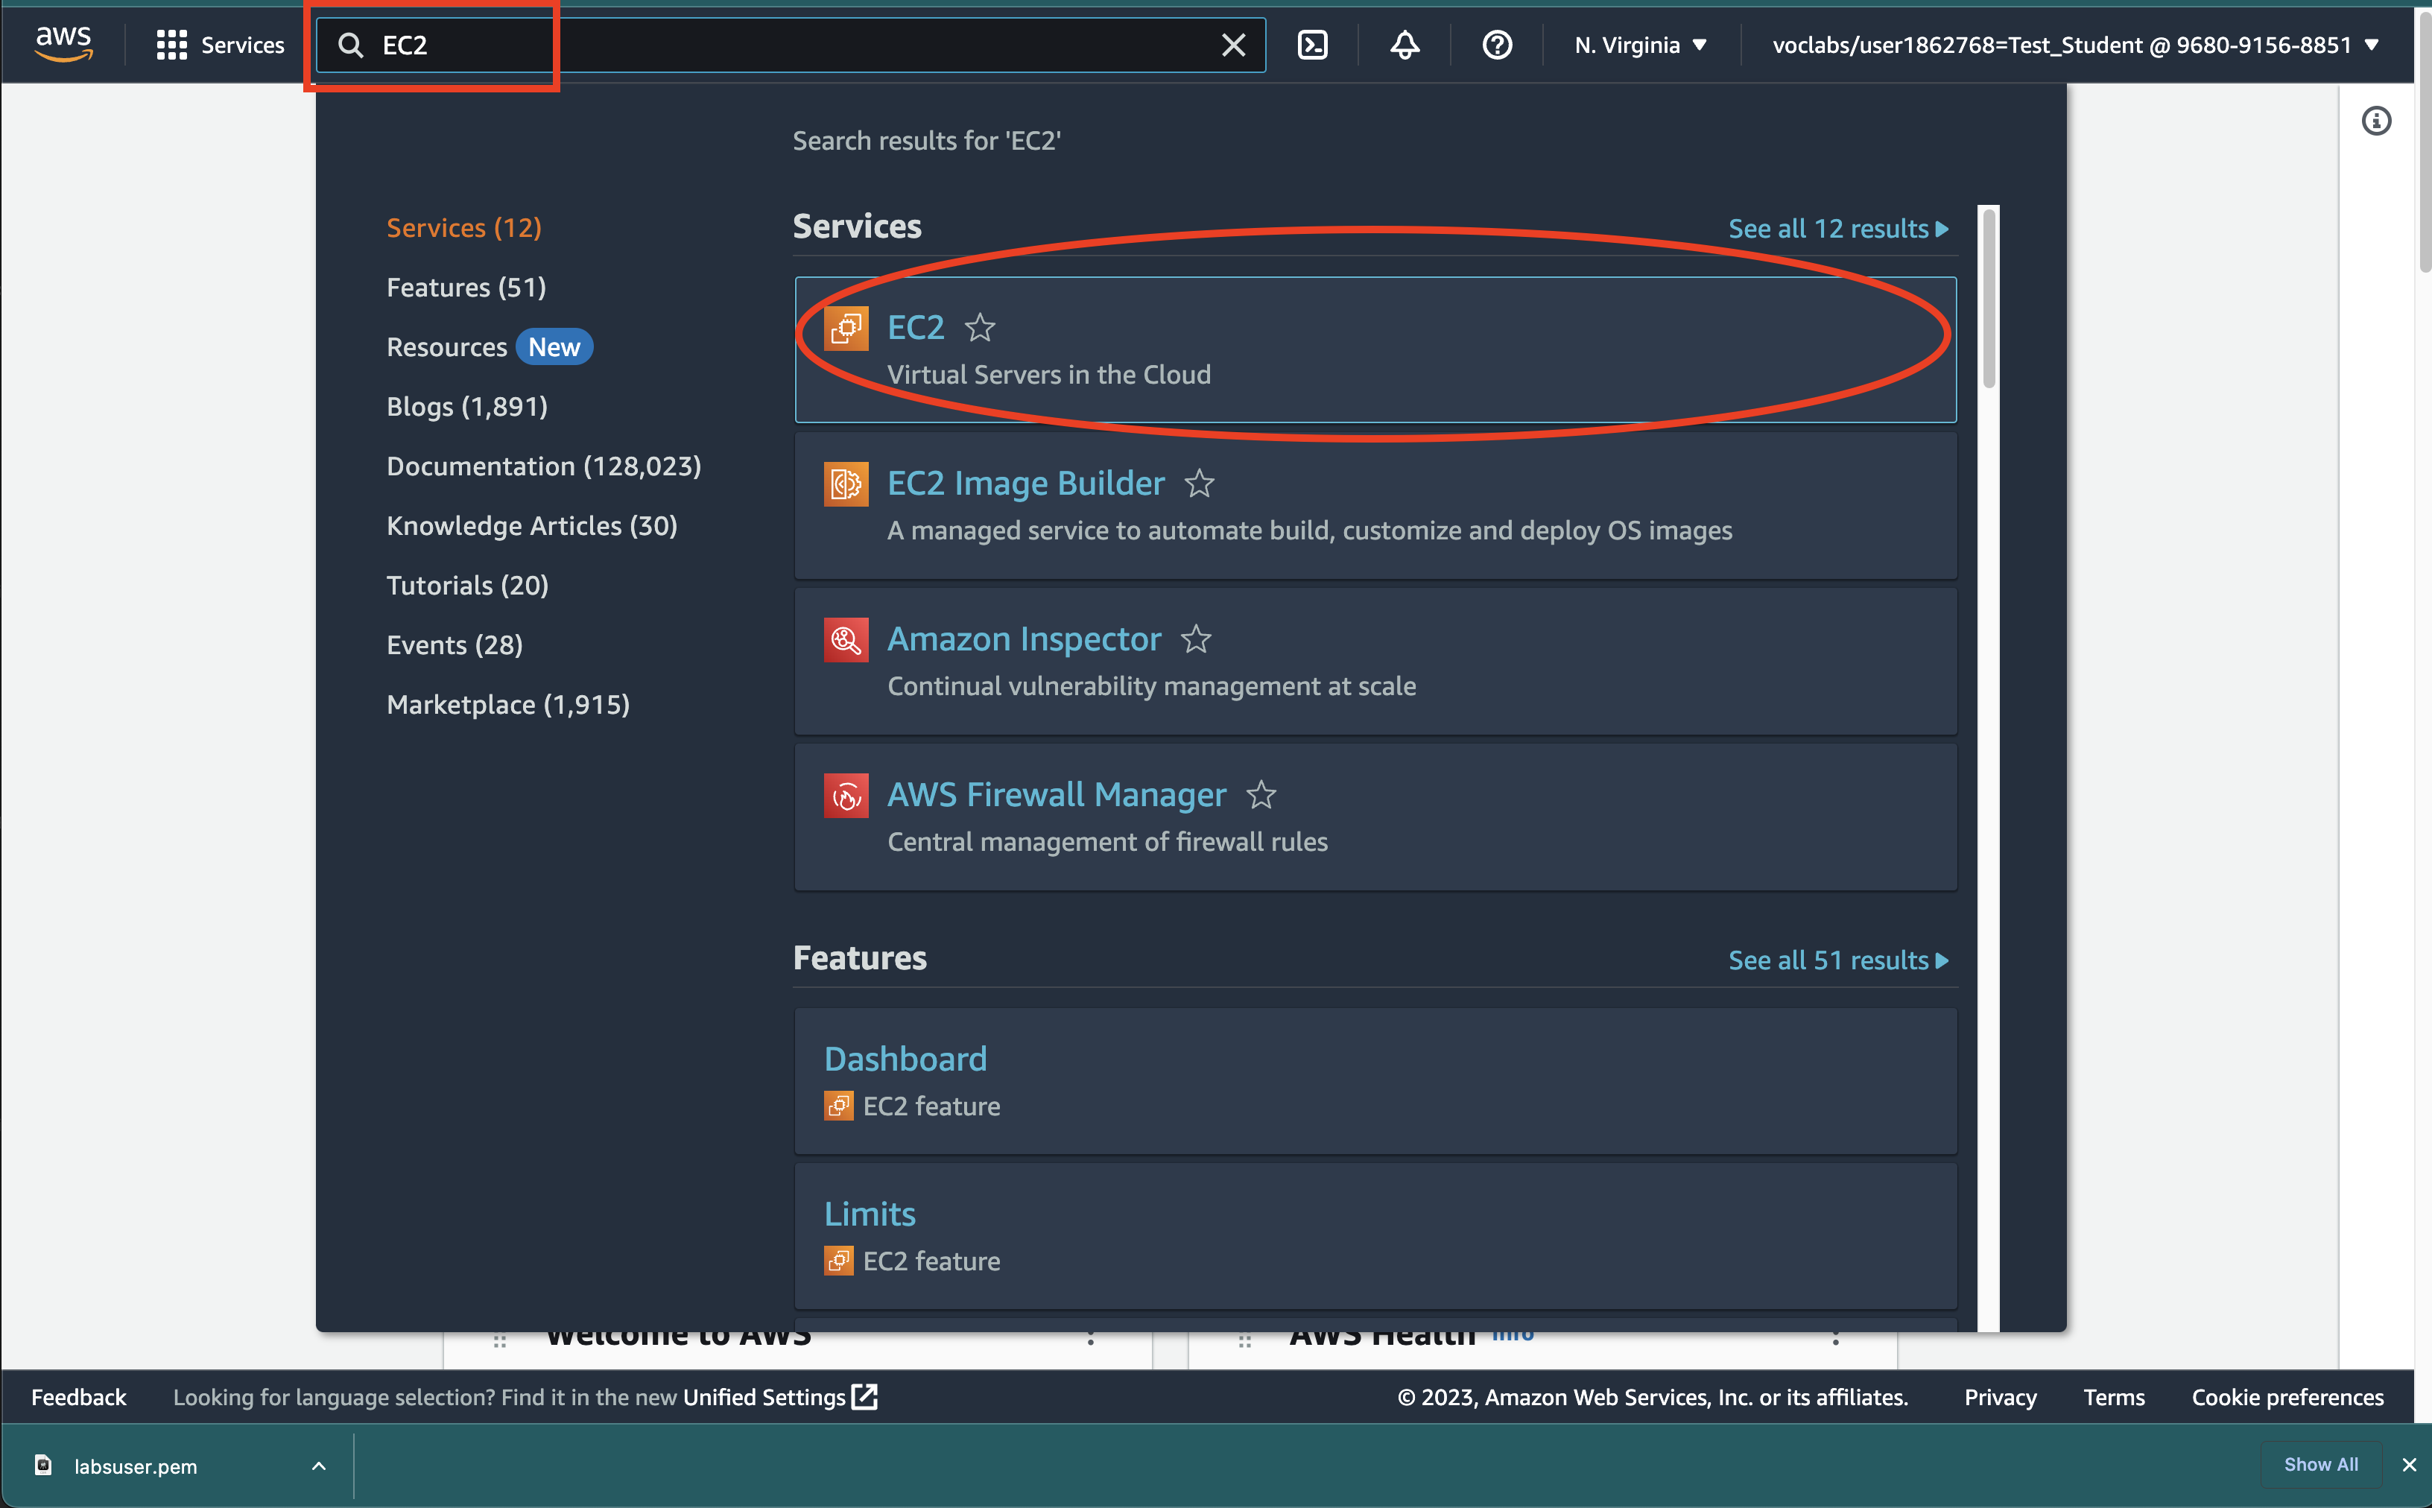Select the Documentation results category

coord(543,466)
